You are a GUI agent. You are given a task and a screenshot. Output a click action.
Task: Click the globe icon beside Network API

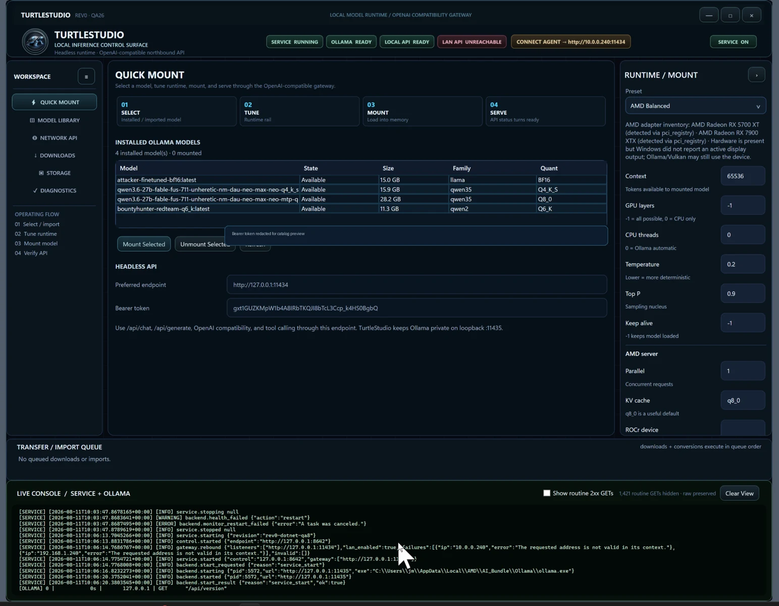coord(35,138)
